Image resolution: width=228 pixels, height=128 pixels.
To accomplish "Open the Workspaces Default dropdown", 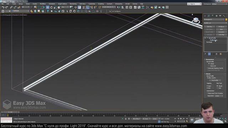I will (x=219, y=4).
